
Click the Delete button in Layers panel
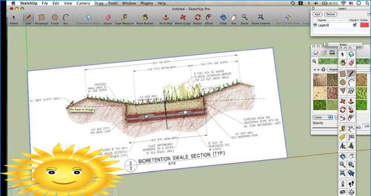tap(331, 14)
